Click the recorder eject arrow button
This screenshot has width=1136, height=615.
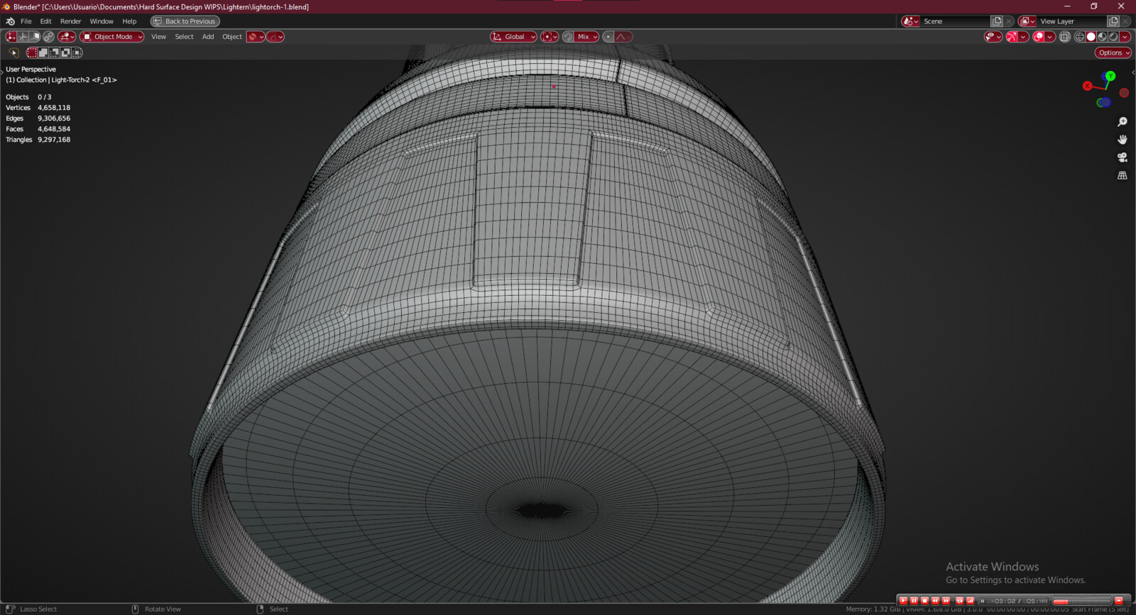1119,601
